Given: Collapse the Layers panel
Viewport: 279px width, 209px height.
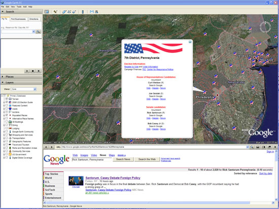Looking at the screenshot, I should pyautogui.click(x=21, y=83).
